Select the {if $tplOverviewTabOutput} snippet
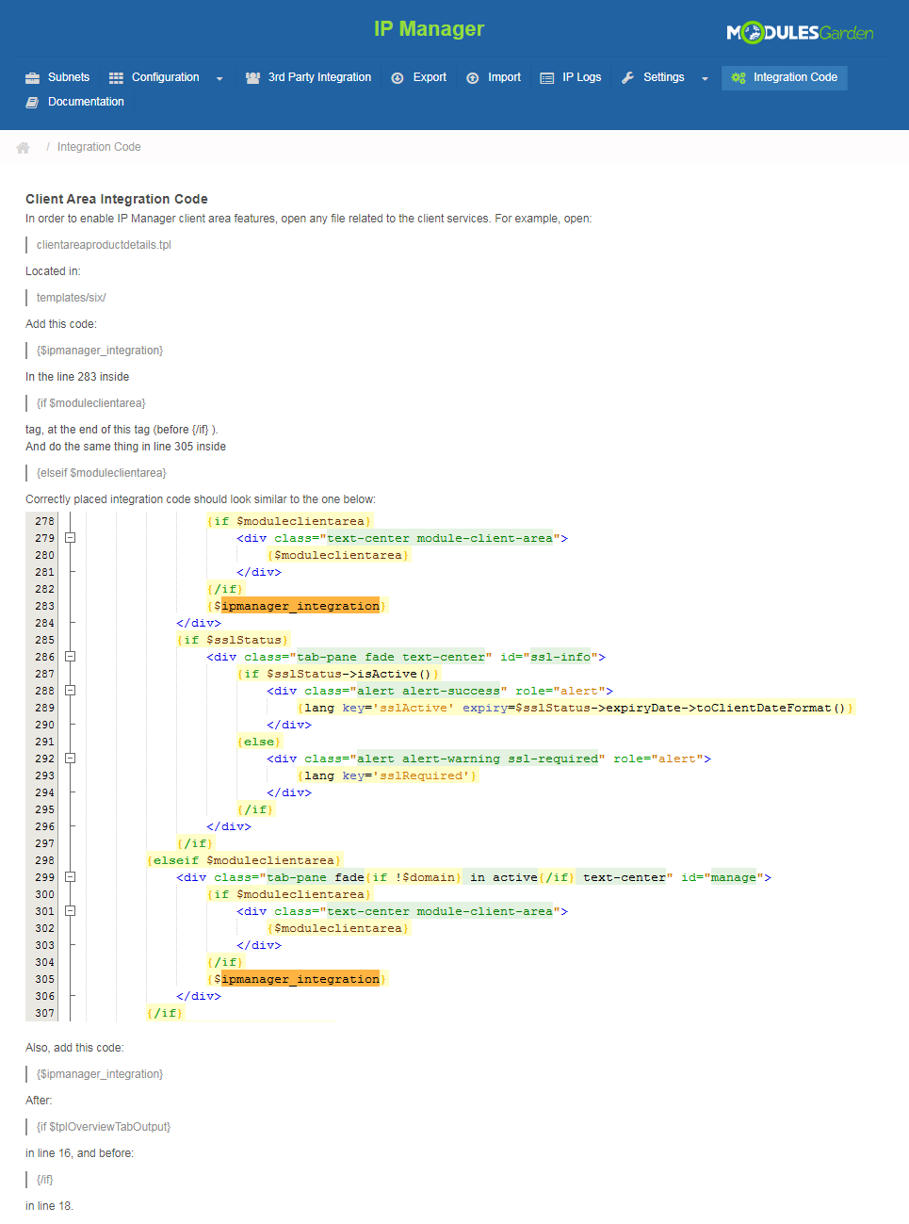This screenshot has height=1224, width=909. click(x=104, y=1127)
